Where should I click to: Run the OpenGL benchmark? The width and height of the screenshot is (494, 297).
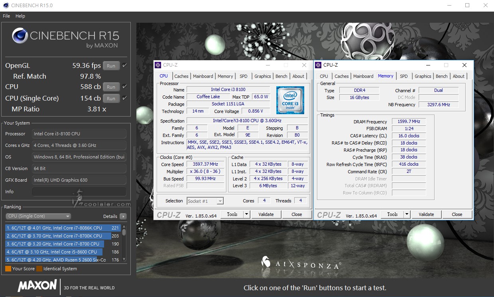(111, 66)
